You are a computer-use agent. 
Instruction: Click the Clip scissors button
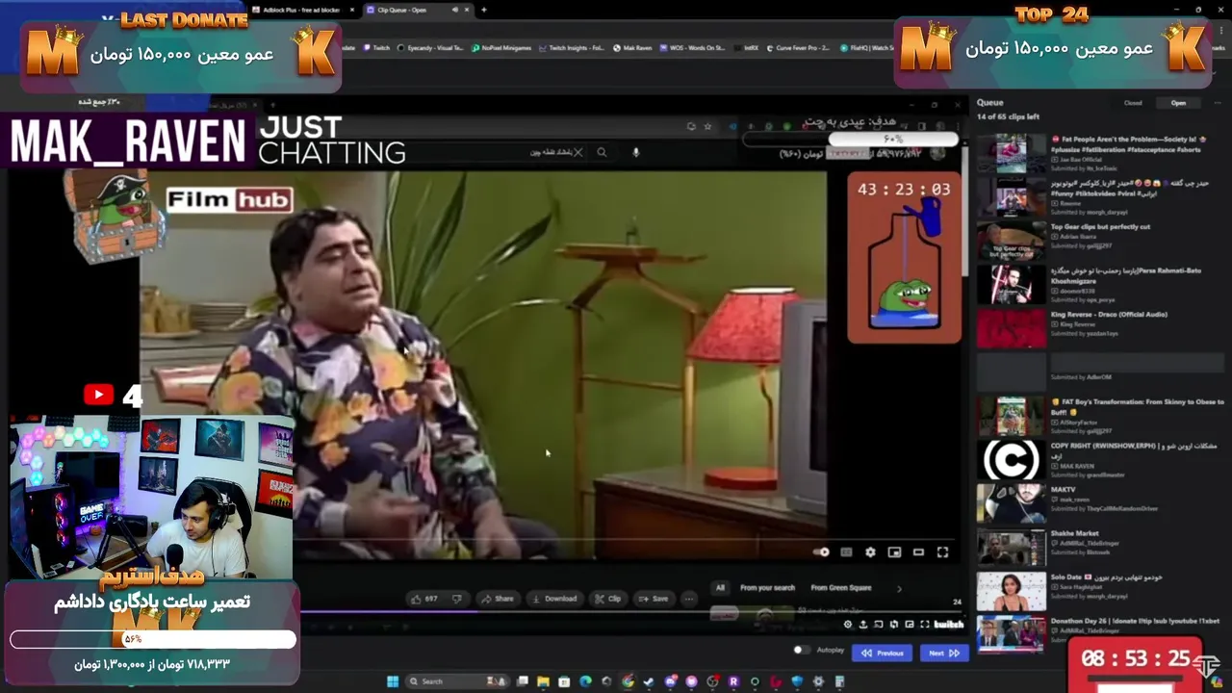(x=608, y=599)
